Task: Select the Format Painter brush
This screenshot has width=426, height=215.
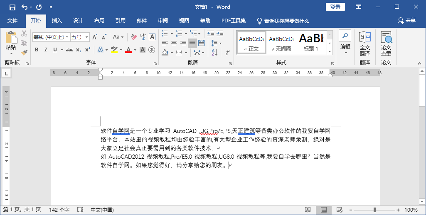Action: coord(24,52)
